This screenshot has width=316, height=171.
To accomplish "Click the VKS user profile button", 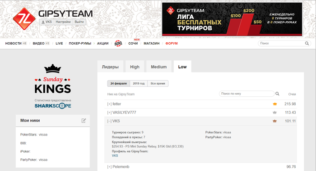I will (x=46, y=22).
